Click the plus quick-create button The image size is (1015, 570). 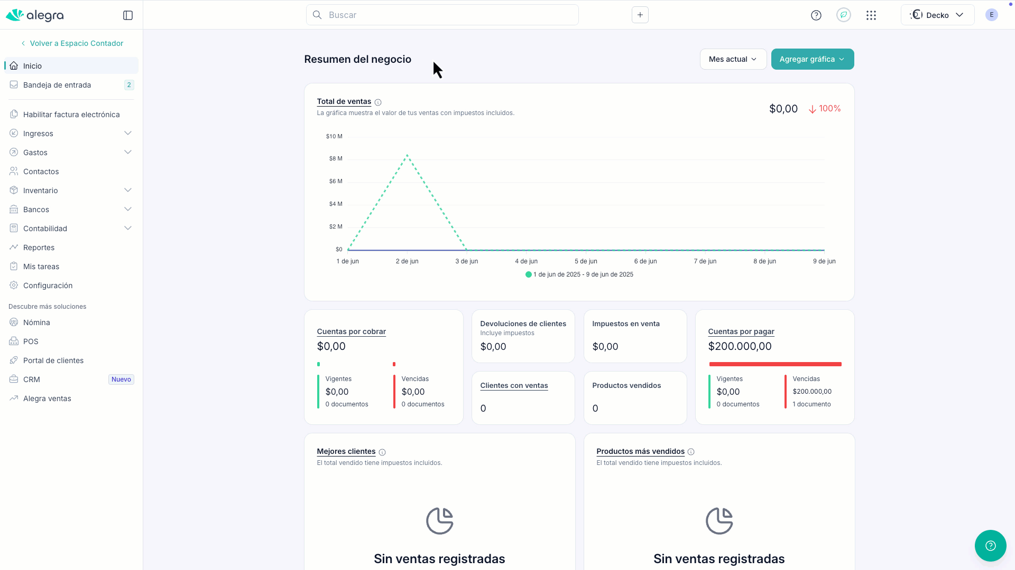tap(640, 15)
